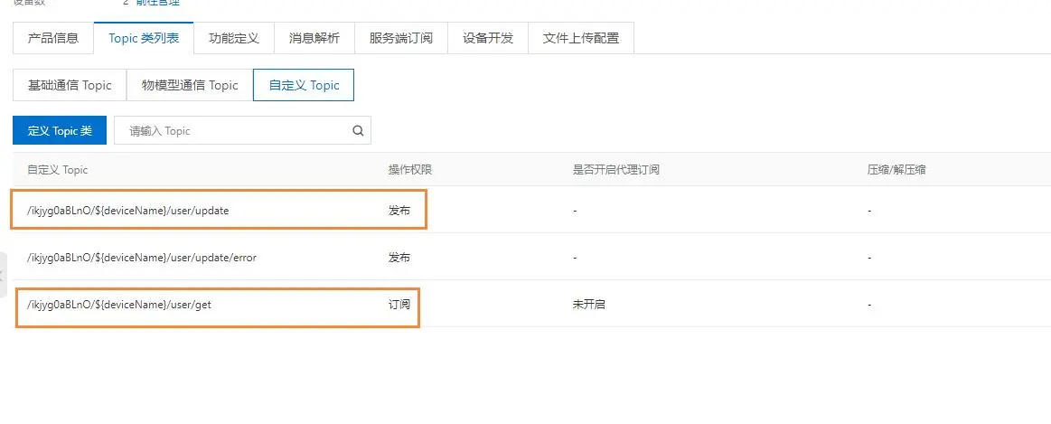This screenshot has height=424, width=1051.
Task: Select the 物模型通信 Topic sub-tab
Action: click(x=190, y=85)
